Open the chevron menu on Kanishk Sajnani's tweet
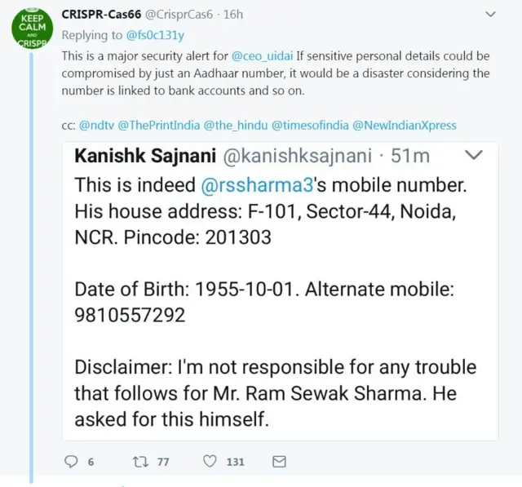 tap(473, 155)
